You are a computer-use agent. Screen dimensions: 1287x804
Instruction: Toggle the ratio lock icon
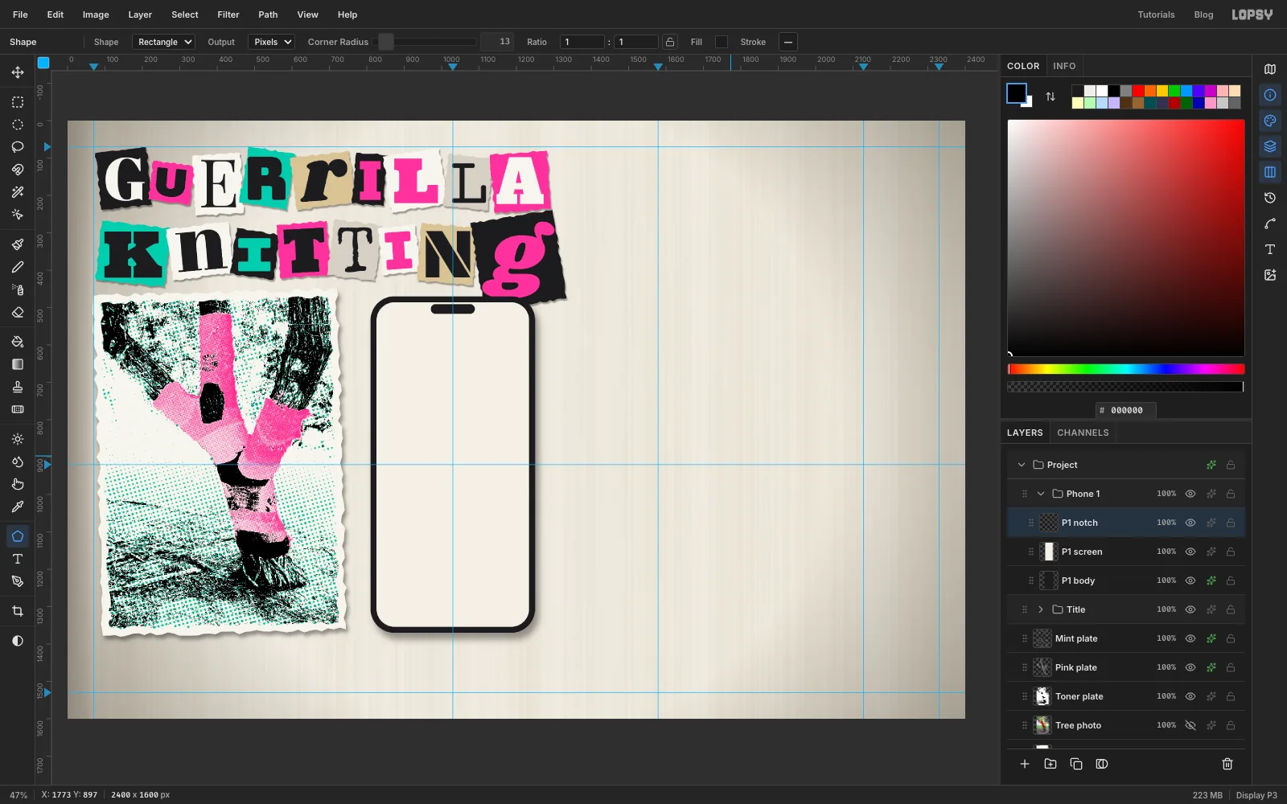coord(670,42)
